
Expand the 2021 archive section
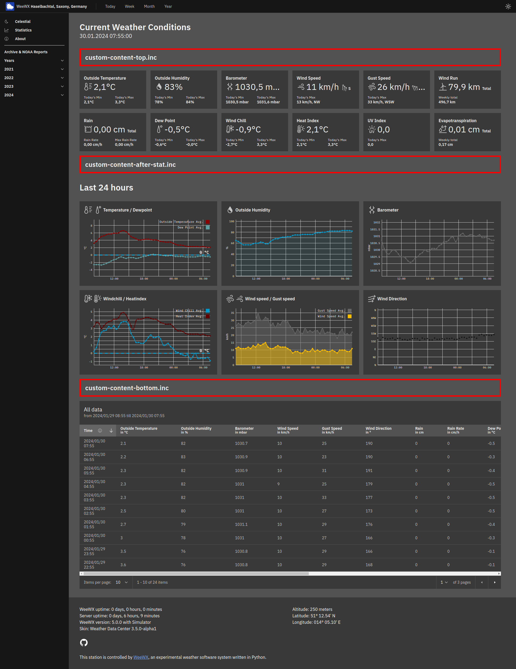point(62,69)
